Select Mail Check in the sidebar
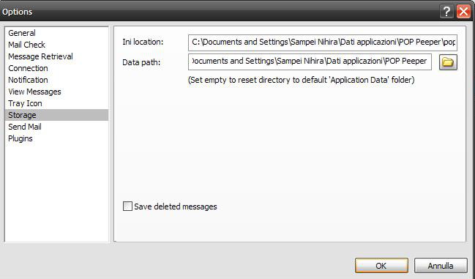Viewport: 475px width, 279px height. [56, 45]
